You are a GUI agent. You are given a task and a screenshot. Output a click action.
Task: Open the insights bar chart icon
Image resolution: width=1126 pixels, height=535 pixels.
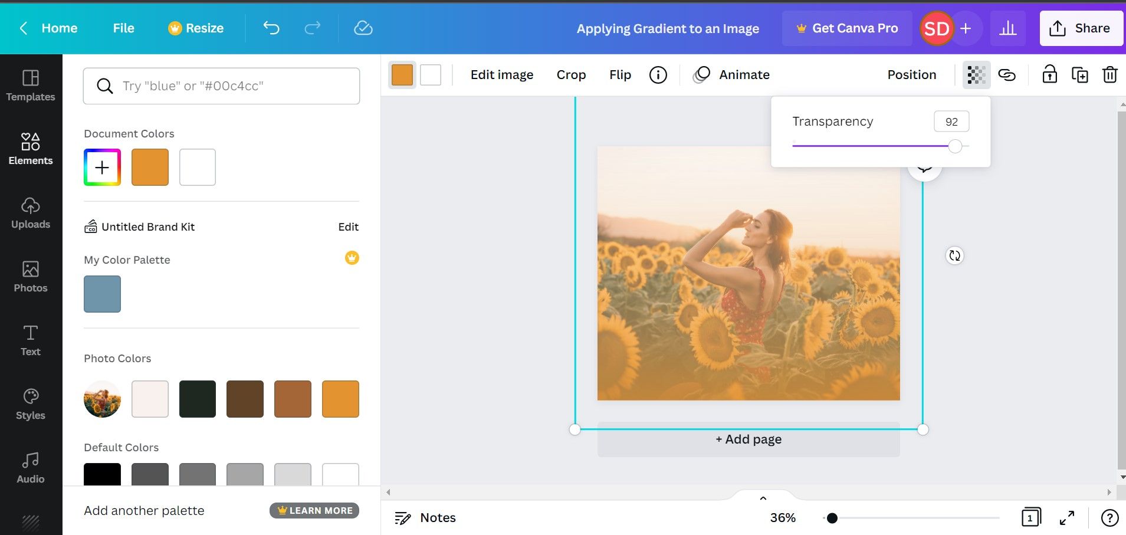coord(1008,28)
